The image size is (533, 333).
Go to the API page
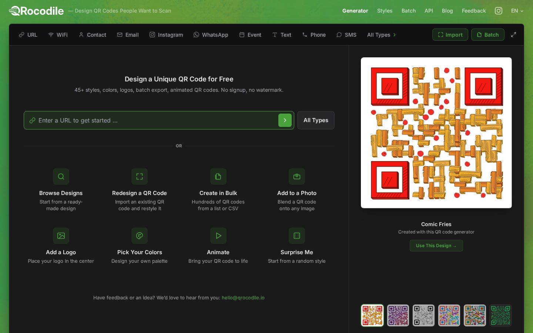[429, 11]
